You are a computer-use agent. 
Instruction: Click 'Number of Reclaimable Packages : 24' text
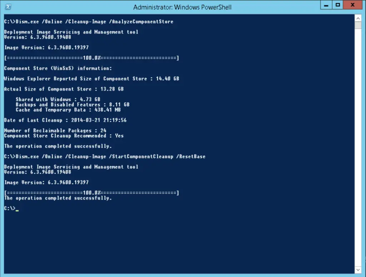pyautogui.click(x=55, y=130)
